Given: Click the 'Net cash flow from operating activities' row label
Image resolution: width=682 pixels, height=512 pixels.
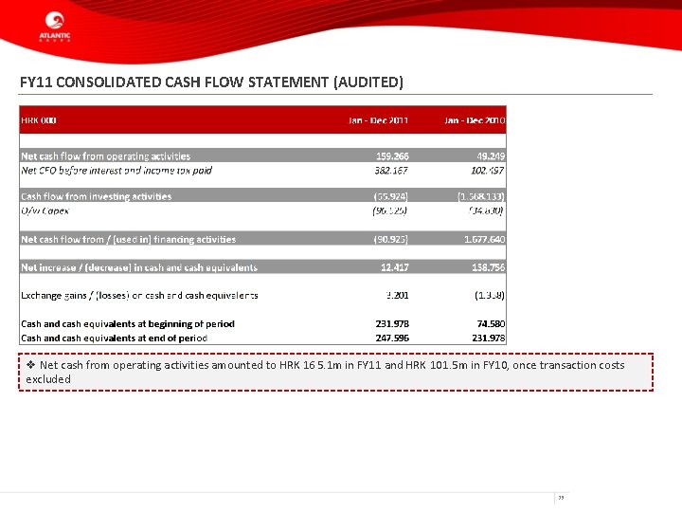Looking at the screenshot, I should tap(106, 155).
